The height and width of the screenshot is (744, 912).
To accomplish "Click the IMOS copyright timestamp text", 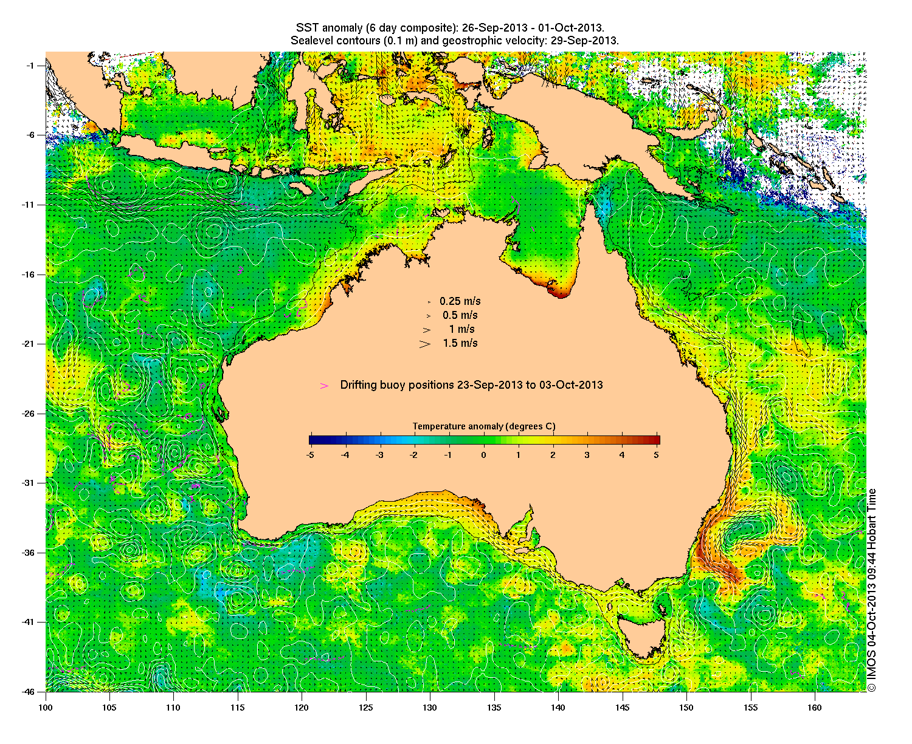I will point(872,590).
